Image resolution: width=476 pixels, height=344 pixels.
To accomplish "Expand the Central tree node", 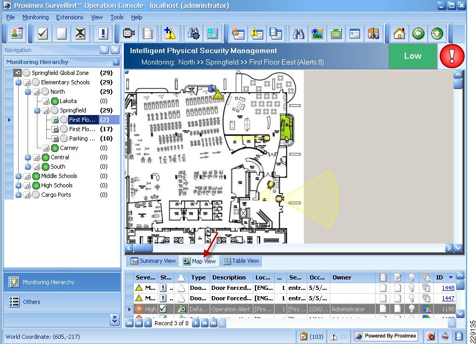I will pos(28,157).
